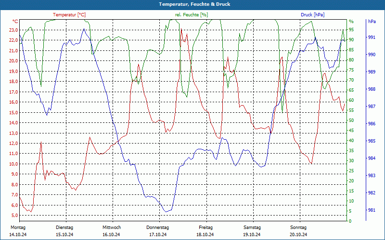Click the red 'Temperatur [°C]' legend label
This screenshot has height=240, width=385.
69,15
